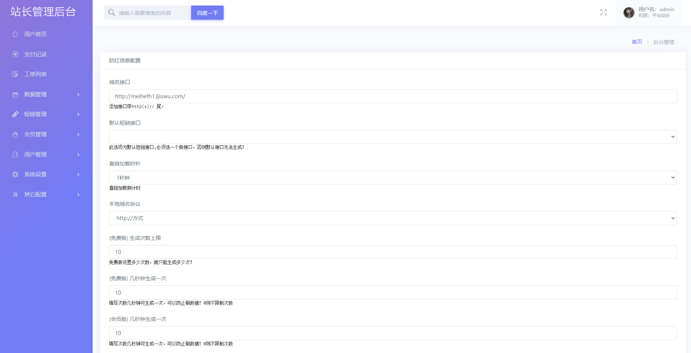Expand the 其它配置 submenu chevron
Image resolution: width=691 pixels, height=353 pixels.
[78, 195]
